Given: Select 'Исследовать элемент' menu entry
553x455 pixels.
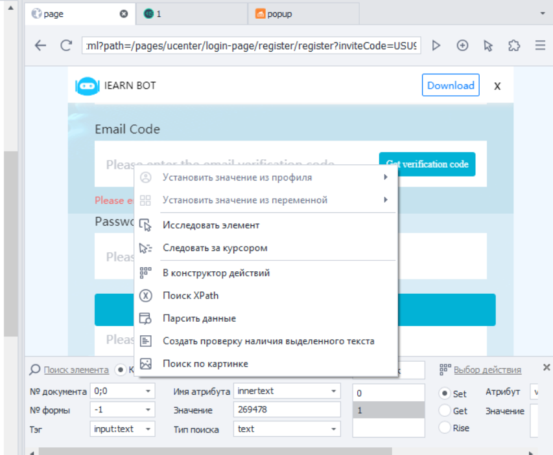Looking at the screenshot, I should [266, 225].
